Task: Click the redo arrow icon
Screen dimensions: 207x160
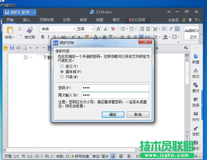Action: coord(37,48)
